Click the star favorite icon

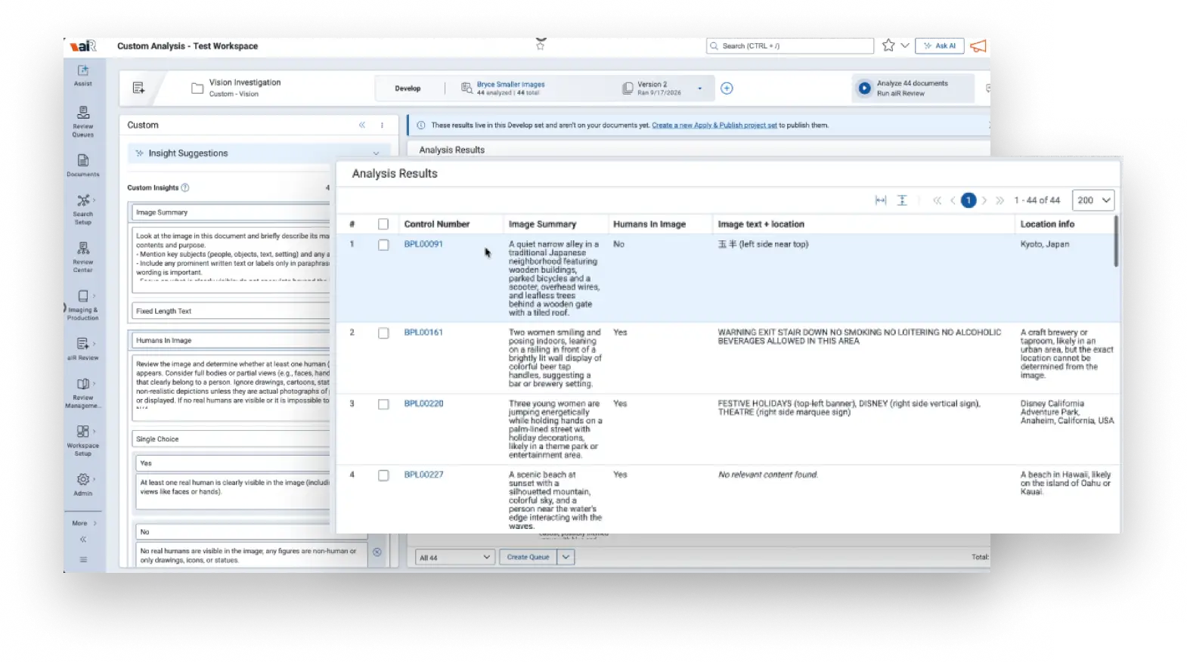pyautogui.click(x=888, y=45)
